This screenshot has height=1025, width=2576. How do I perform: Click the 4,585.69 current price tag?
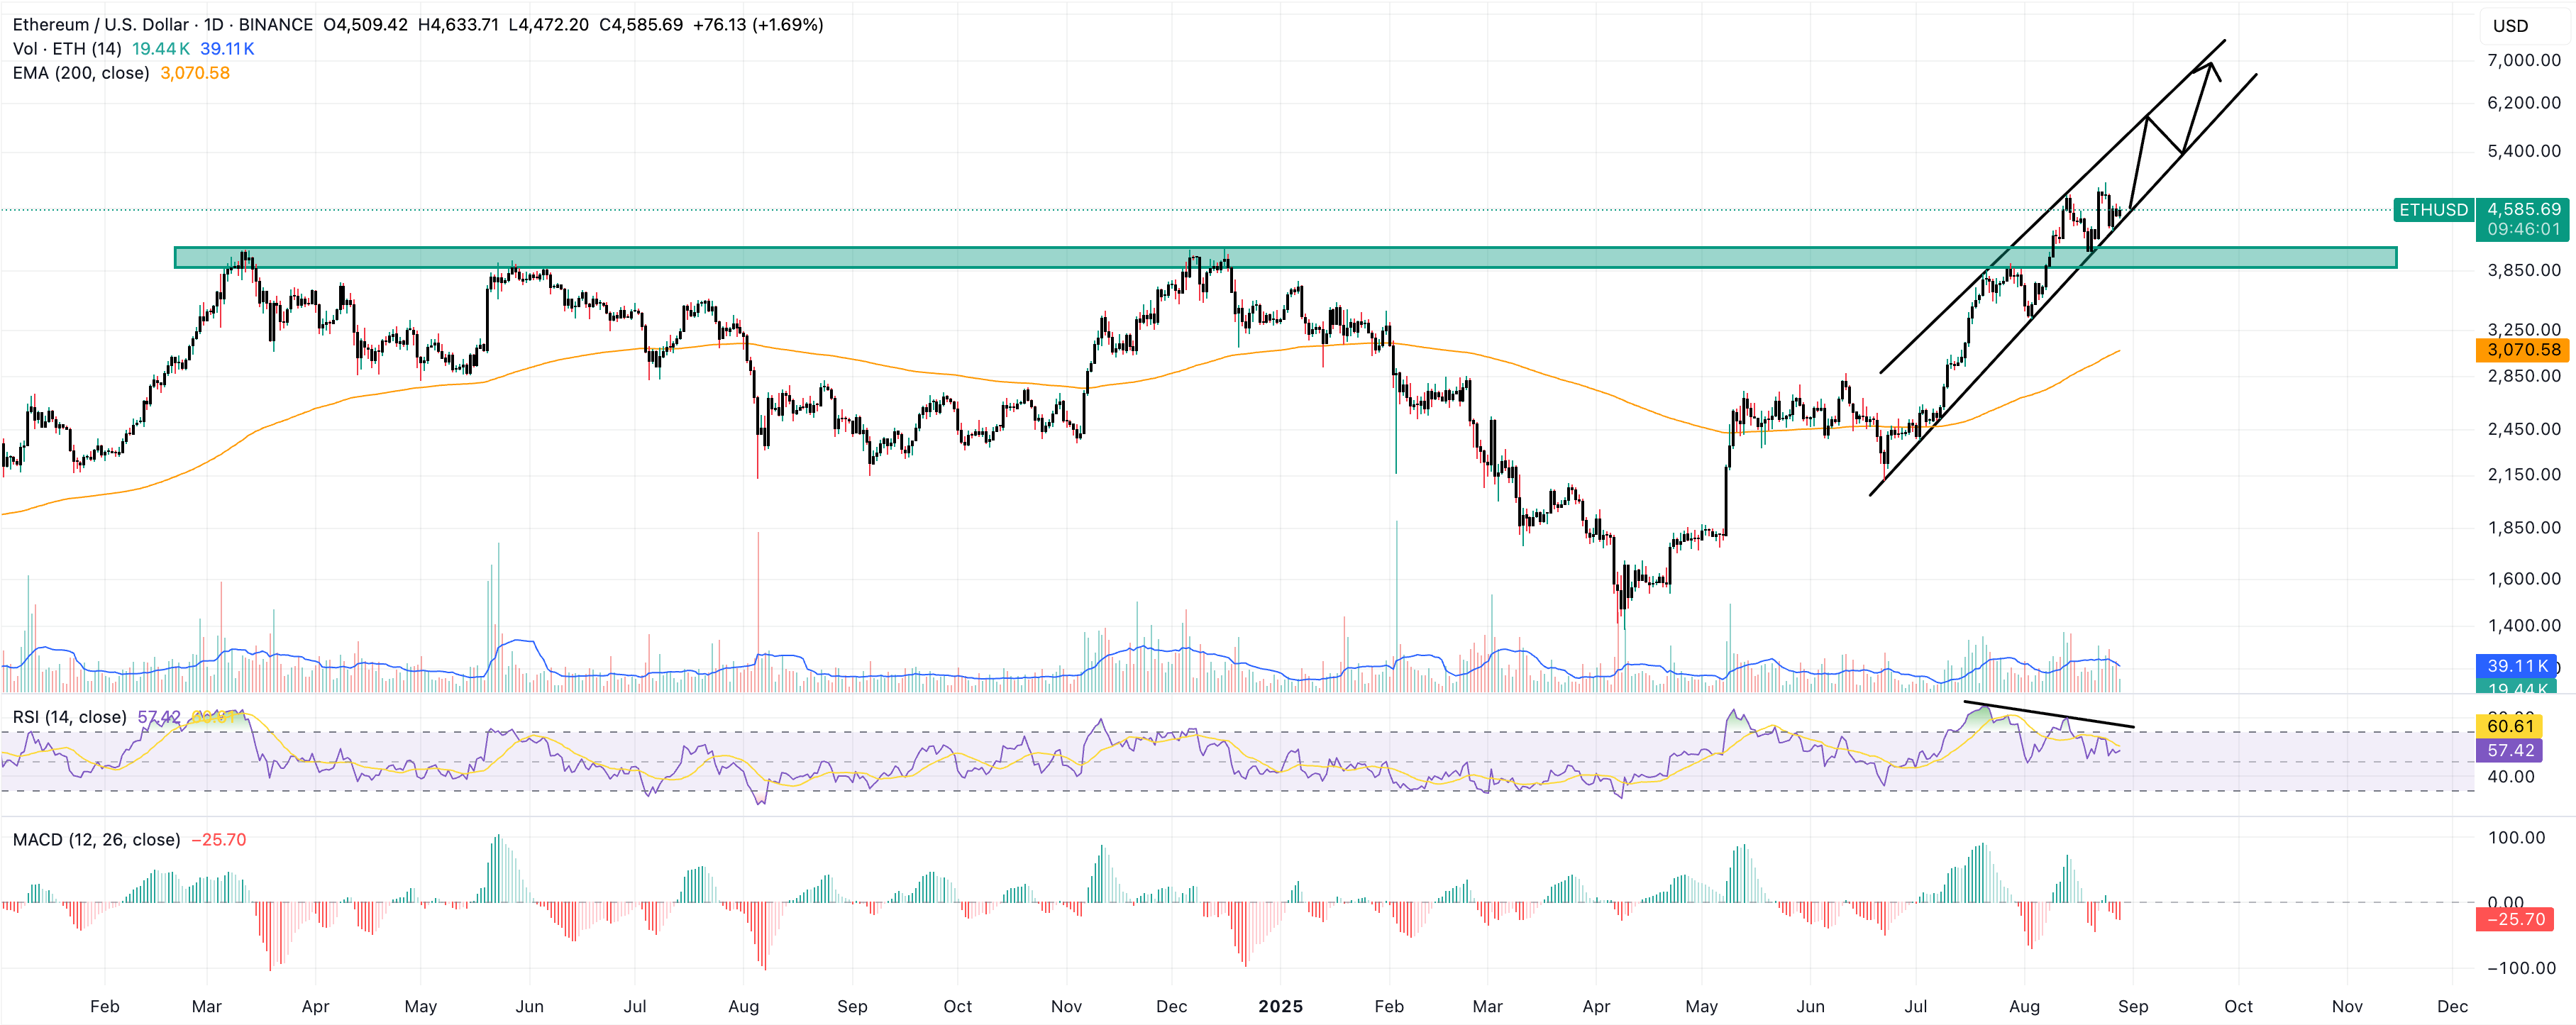click(x=2523, y=209)
